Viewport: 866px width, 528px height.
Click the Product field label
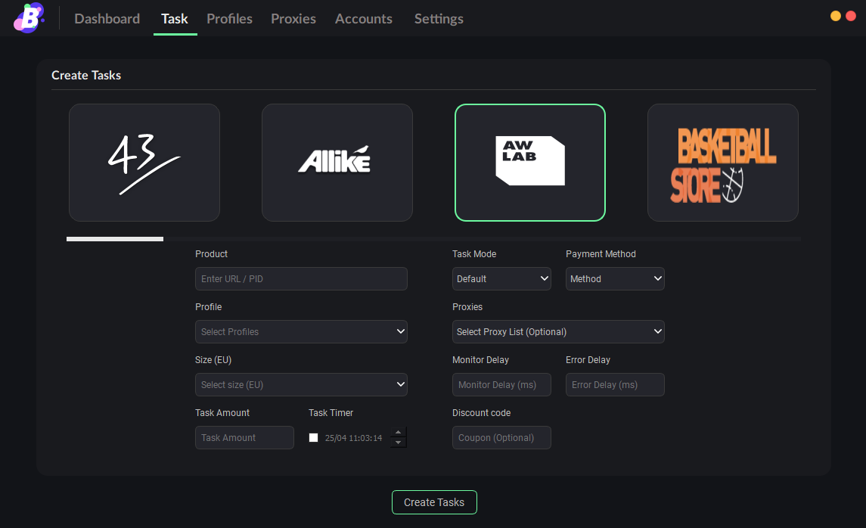(211, 254)
